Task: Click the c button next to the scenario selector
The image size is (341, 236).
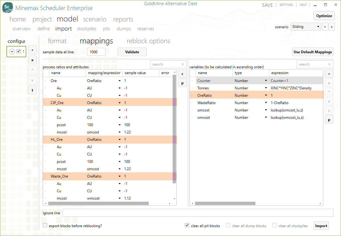Action: [x=332, y=27]
